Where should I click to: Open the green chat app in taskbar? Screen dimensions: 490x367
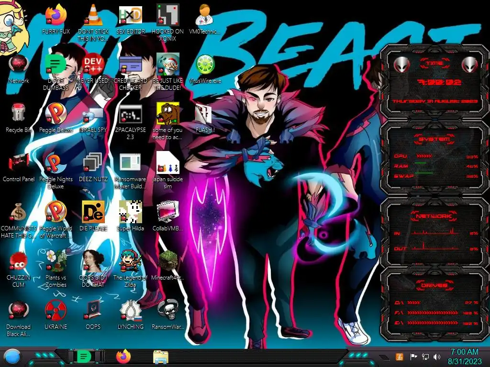pyautogui.click(x=84, y=356)
